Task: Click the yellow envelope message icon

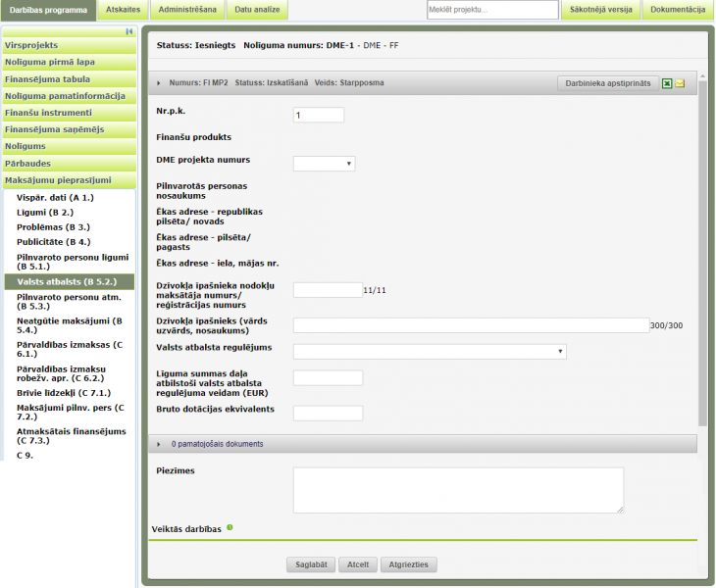Action: coord(680,83)
